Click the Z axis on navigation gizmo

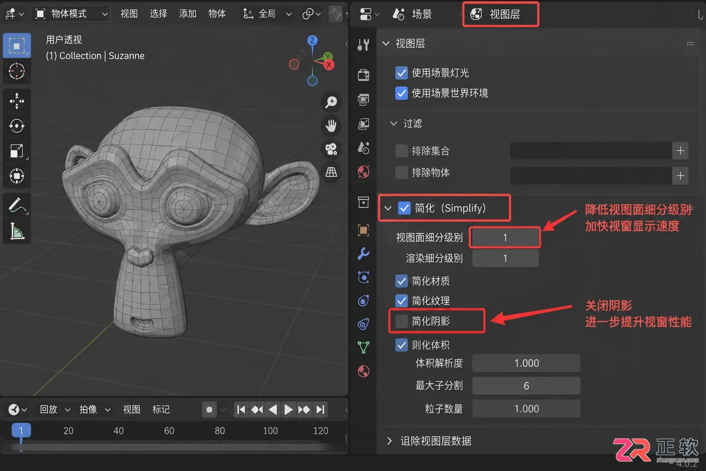[312, 40]
